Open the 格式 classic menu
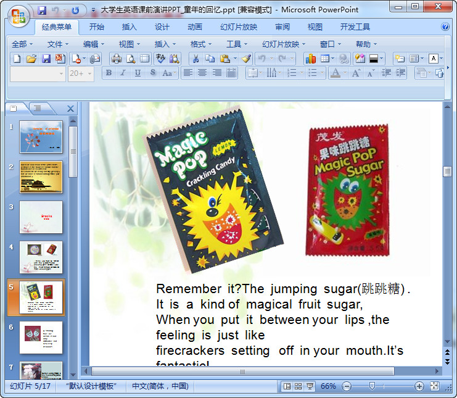 click(x=200, y=44)
